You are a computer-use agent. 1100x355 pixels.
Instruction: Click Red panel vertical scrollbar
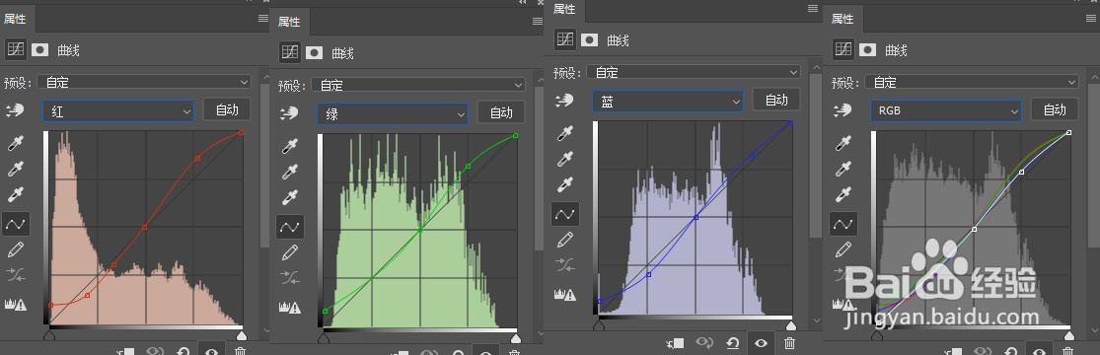point(265,165)
